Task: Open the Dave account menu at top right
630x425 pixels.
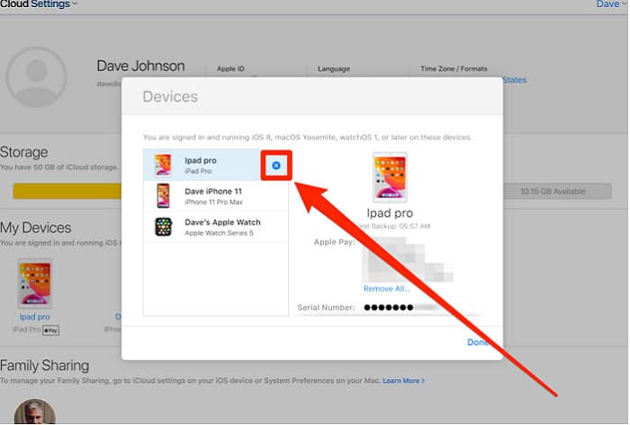Action: pos(611,5)
